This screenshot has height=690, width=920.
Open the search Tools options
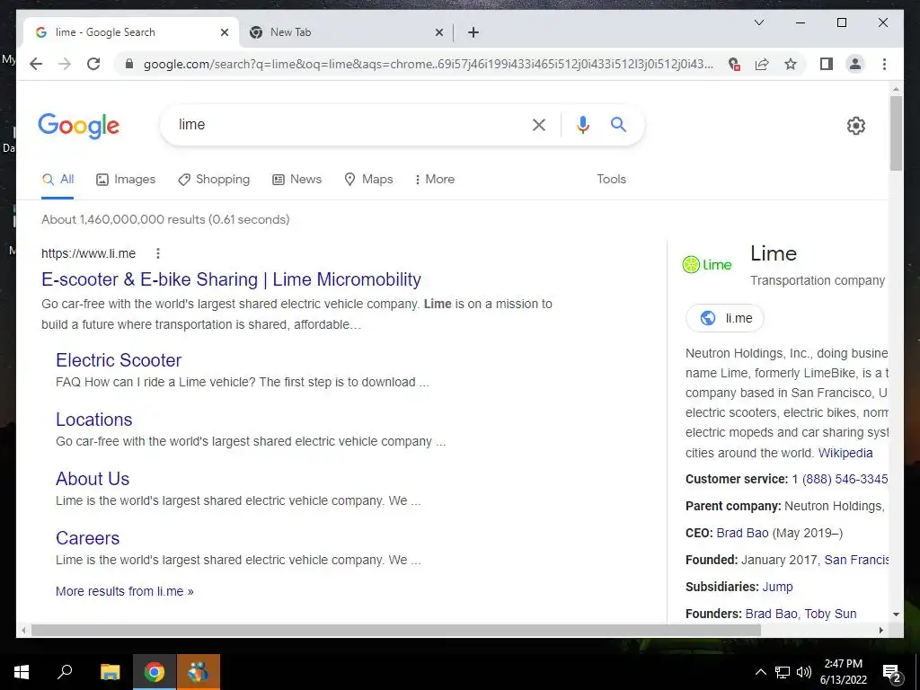611,180
